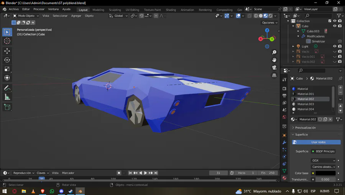Open the Render properties tab

pyautogui.click(x=284, y=88)
